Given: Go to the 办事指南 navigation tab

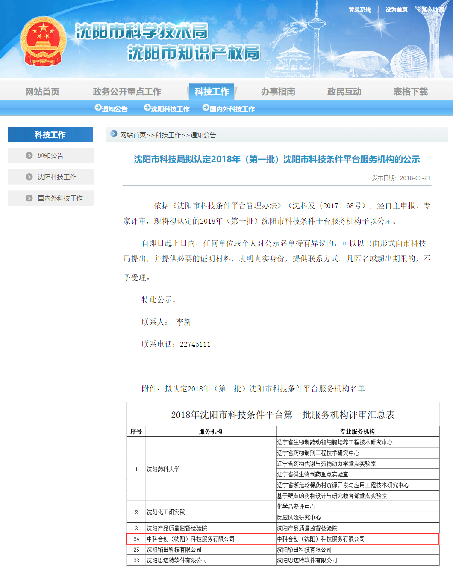Looking at the screenshot, I should point(278,92).
